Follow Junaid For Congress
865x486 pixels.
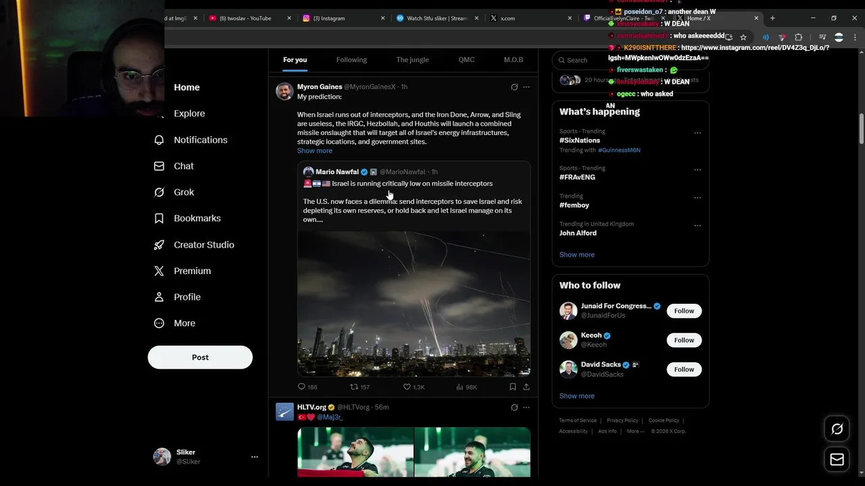tap(684, 310)
